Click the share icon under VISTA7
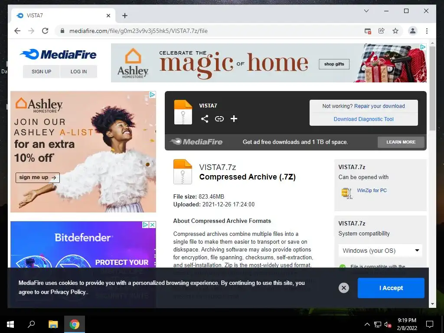The width and height of the screenshot is (444, 333). coord(205,119)
